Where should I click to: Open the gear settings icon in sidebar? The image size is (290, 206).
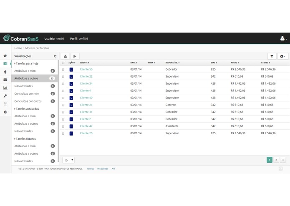pos(5,112)
